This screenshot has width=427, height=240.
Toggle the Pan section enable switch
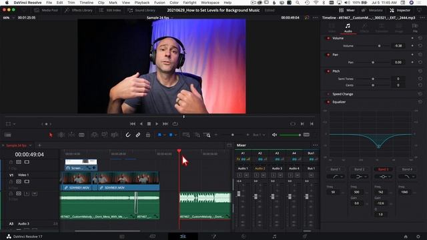[328, 55]
